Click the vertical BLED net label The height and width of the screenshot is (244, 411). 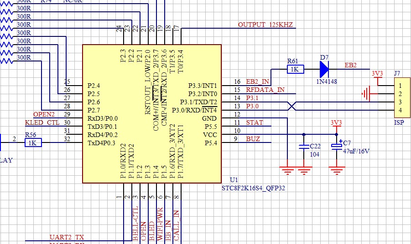click(x=152, y=231)
